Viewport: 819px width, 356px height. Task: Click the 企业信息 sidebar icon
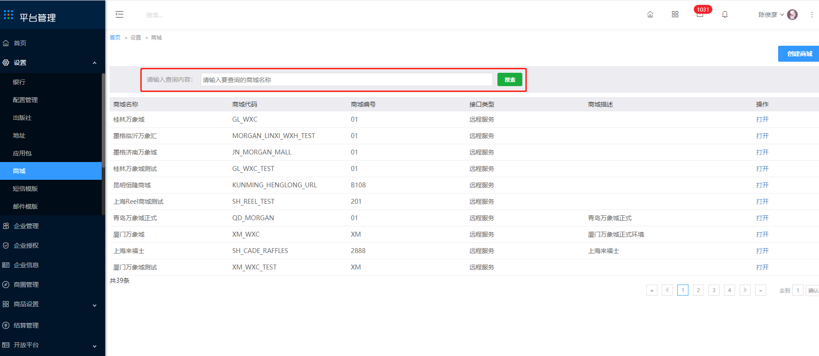point(6,265)
